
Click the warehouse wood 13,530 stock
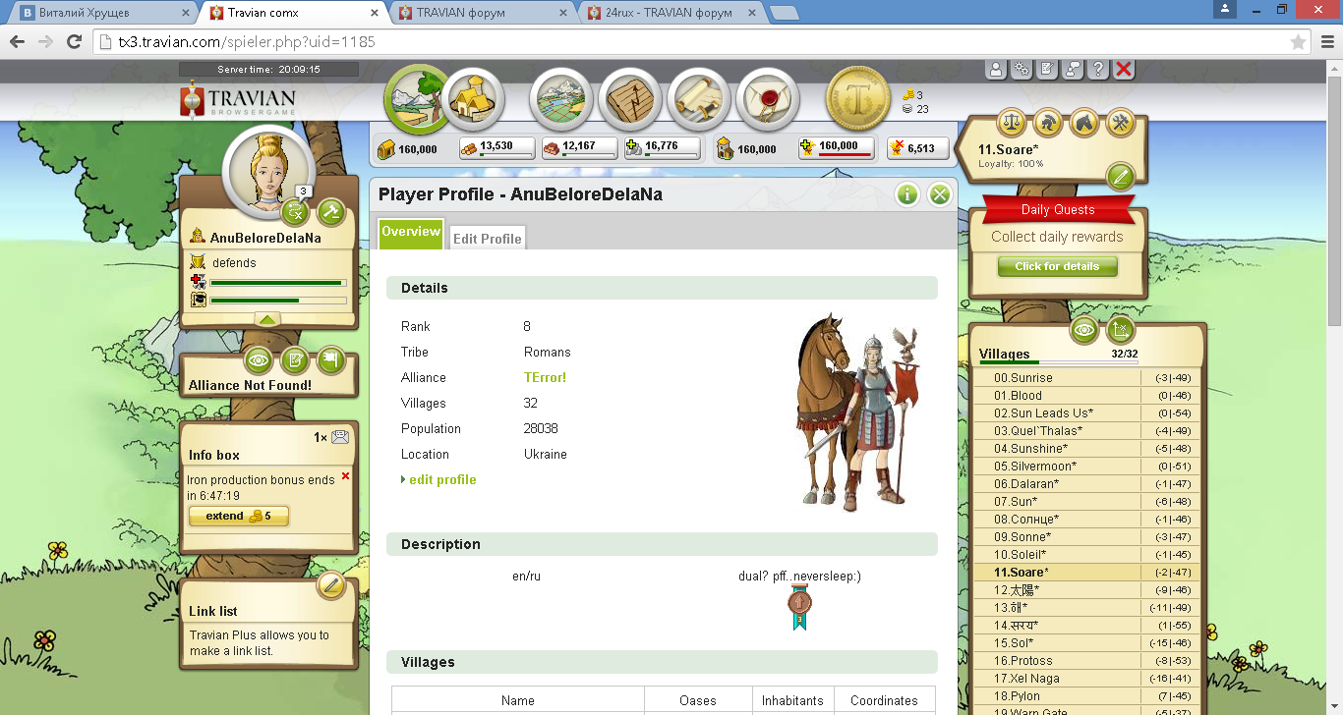[x=498, y=148]
